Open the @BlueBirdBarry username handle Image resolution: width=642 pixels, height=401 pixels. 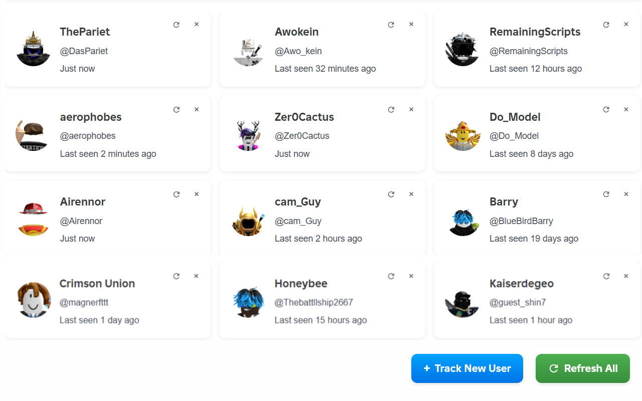[x=521, y=221]
